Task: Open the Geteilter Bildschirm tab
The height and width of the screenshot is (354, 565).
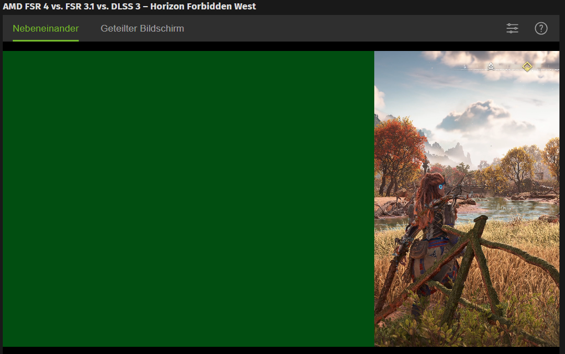Action: tap(142, 28)
